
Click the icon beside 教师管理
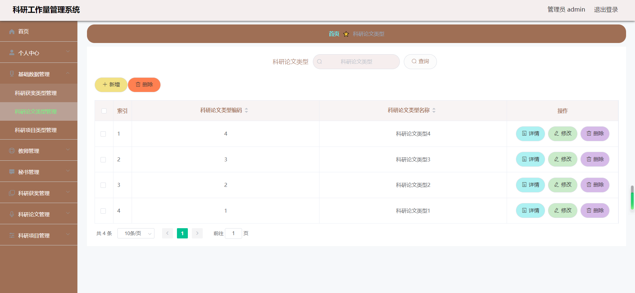click(12, 150)
